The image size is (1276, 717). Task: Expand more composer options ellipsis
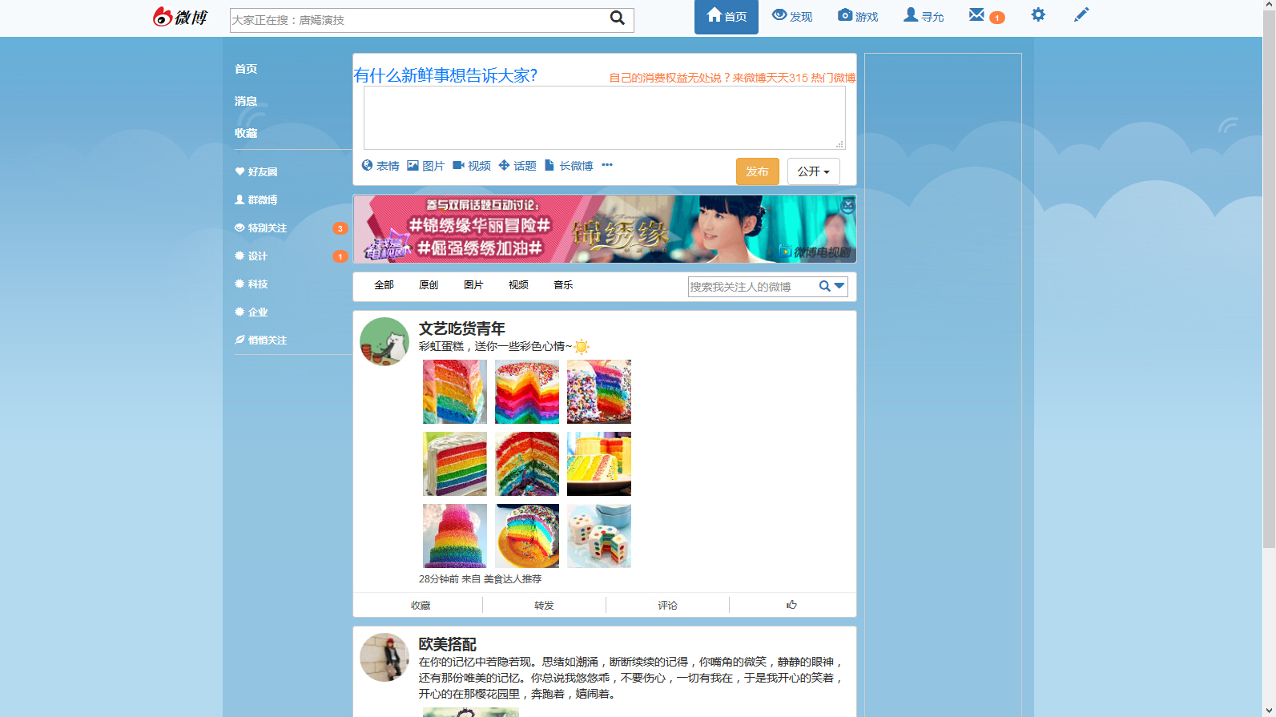click(x=607, y=165)
